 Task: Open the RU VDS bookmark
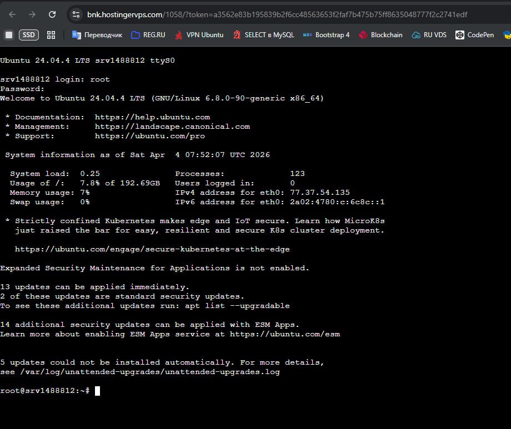click(429, 35)
